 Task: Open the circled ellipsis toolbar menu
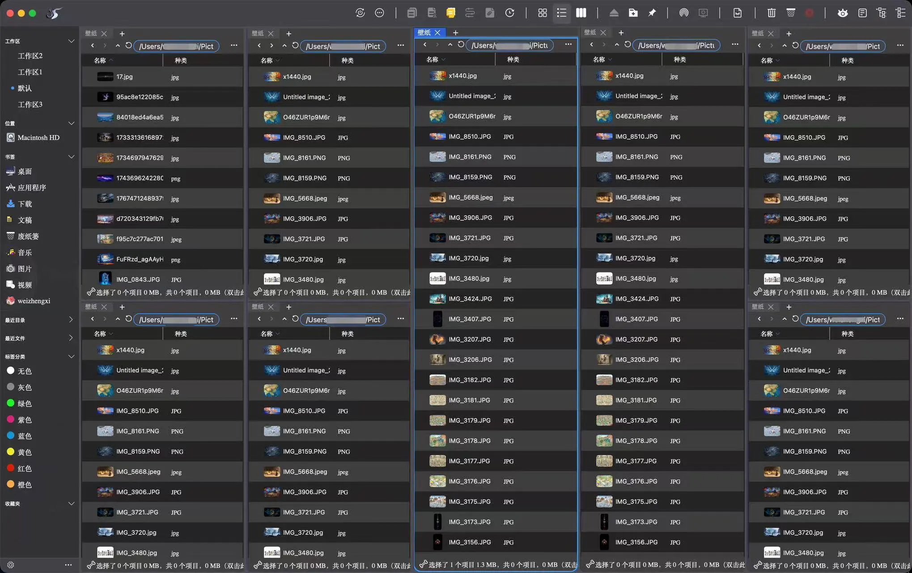379,13
